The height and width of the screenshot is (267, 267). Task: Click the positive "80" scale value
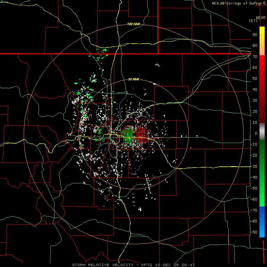click(255, 46)
